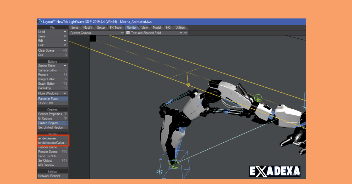Image resolution: width=352 pixels, height=184 pixels.
Task: Click the LightWave logo in the title bar
Action: [x=39, y=21]
